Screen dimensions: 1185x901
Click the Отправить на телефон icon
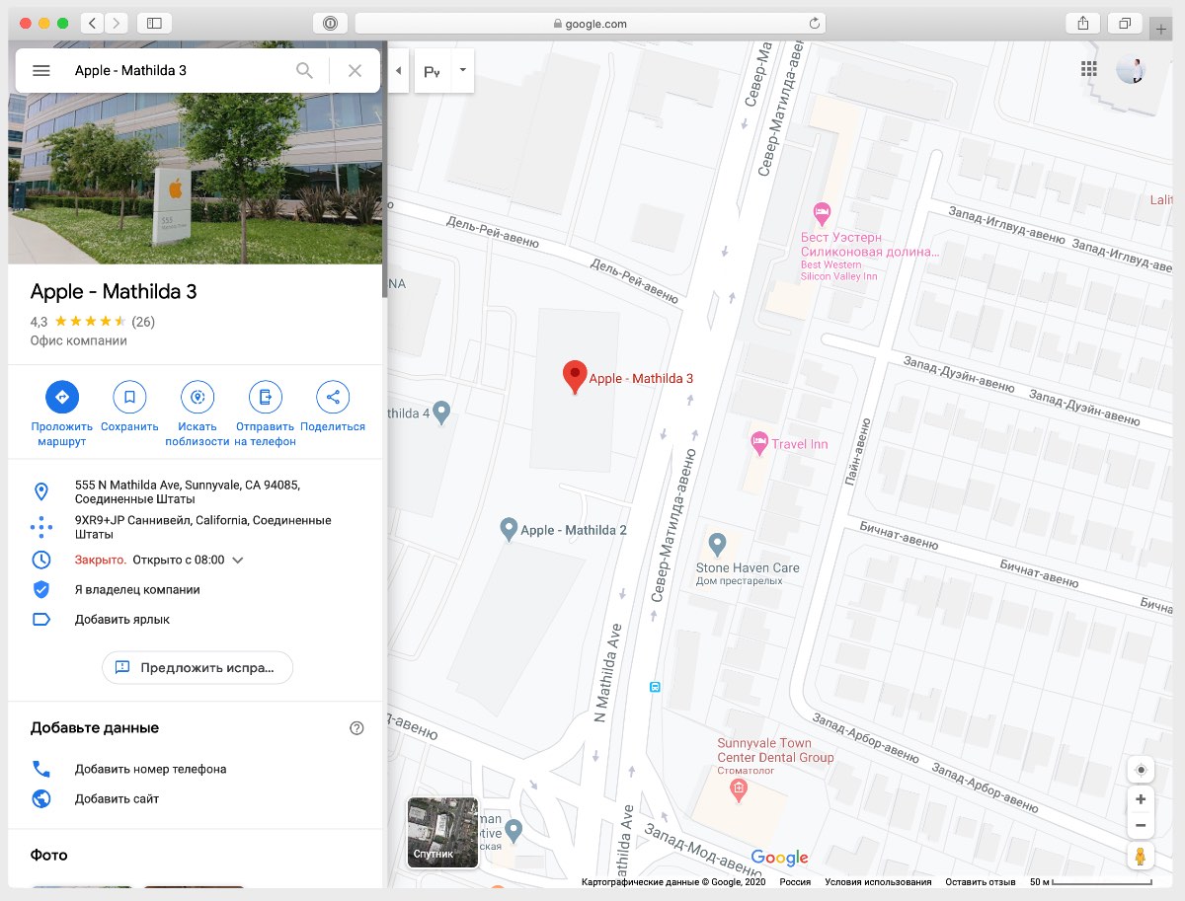[265, 397]
